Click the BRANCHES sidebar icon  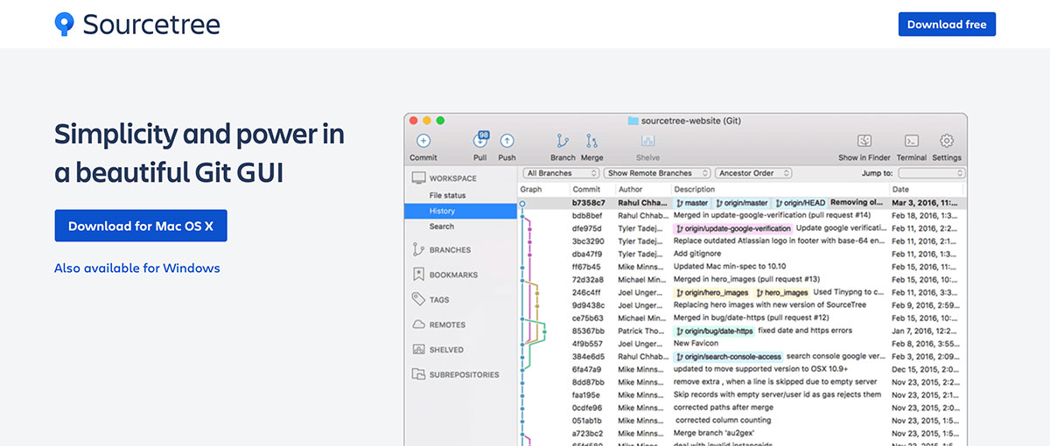[x=418, y=250]
